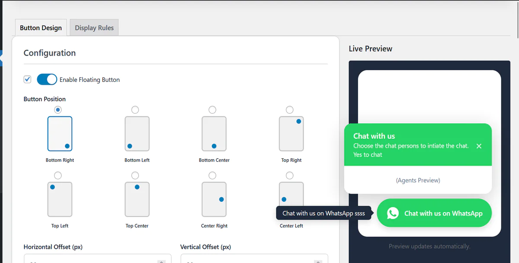
Task: Click the Enable Floating Button label
Action: [x=90, y=80]
